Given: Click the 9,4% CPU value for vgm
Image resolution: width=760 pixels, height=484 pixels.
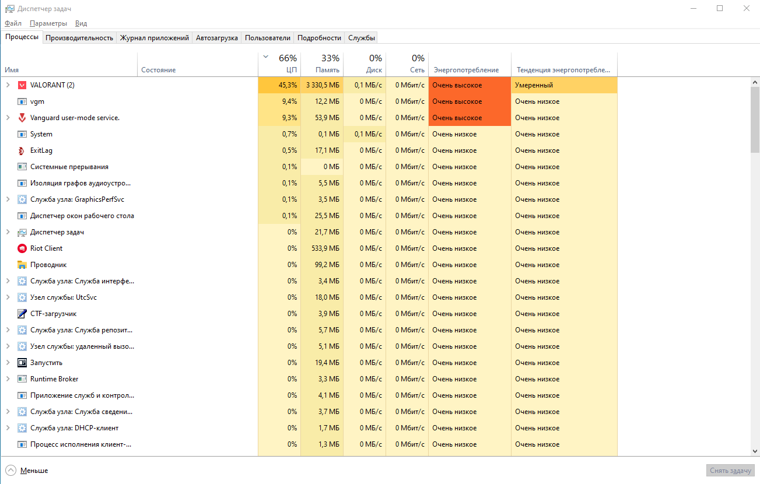Looking at the screenshot, I should point(279,101).
